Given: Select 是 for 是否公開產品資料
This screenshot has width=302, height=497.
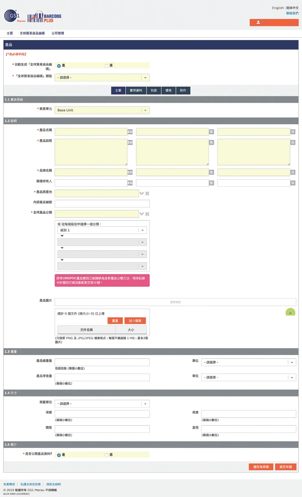Looking at the screenshot, I should tap(59, 455).
